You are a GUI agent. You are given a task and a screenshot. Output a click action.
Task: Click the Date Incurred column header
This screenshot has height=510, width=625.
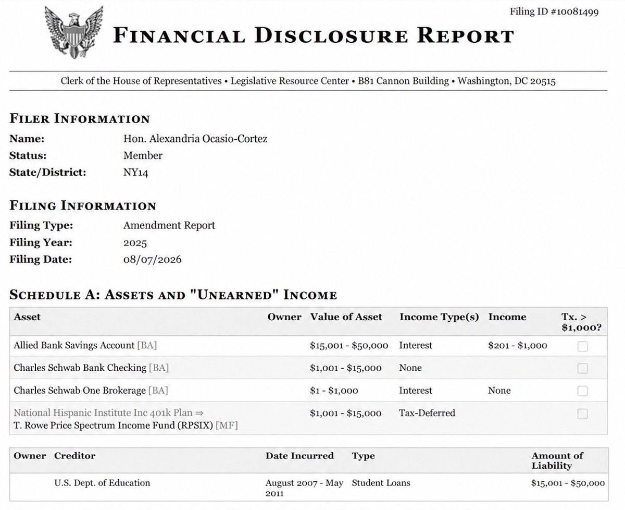click(x=299, y=456)
